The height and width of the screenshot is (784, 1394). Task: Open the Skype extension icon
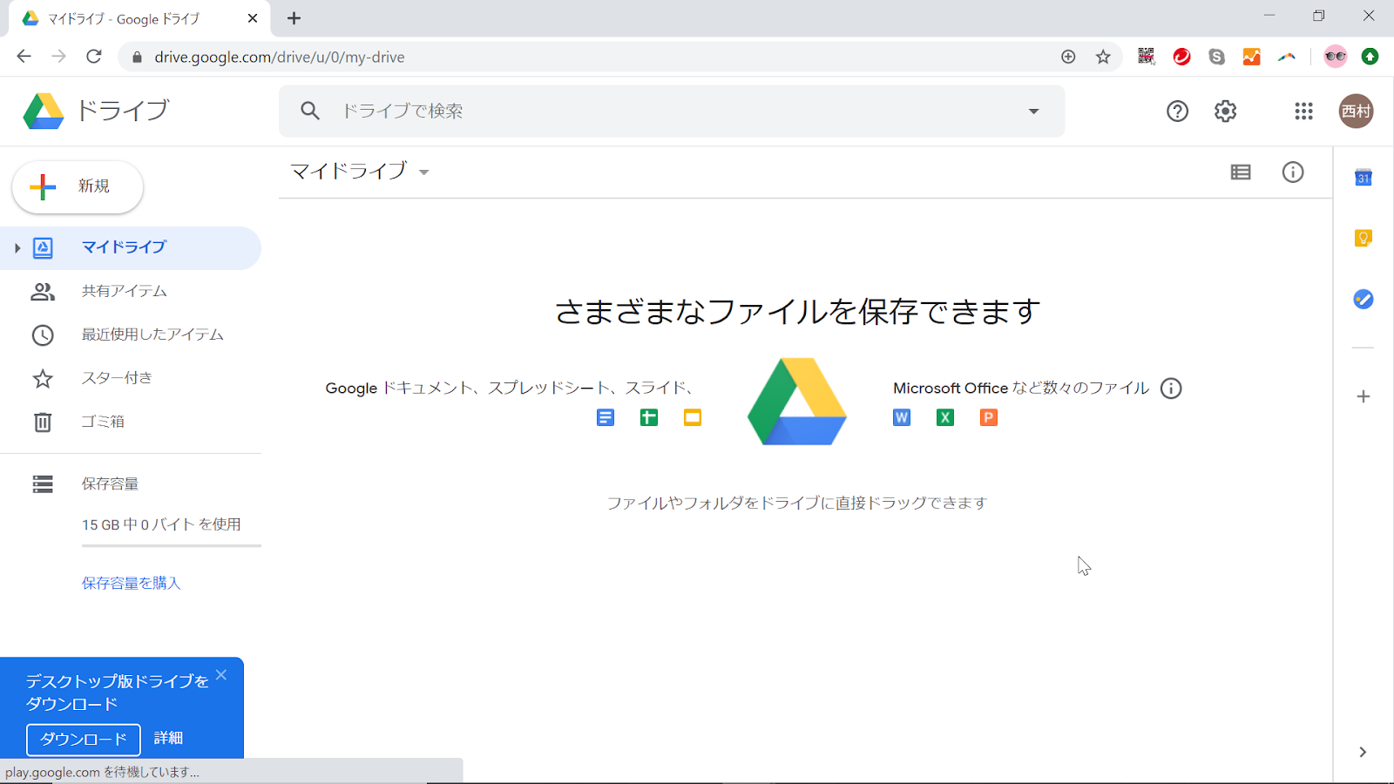tap(1216, 57)
